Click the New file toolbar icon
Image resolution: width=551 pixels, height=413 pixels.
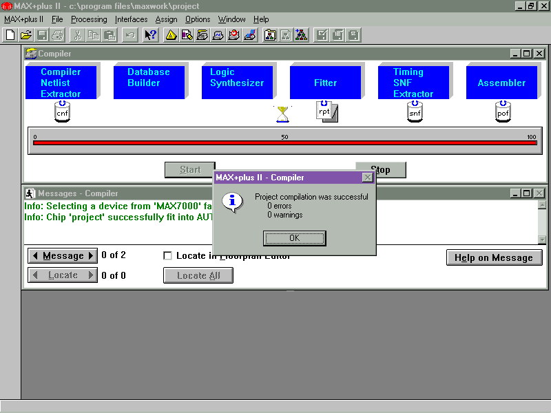(10, 35)
